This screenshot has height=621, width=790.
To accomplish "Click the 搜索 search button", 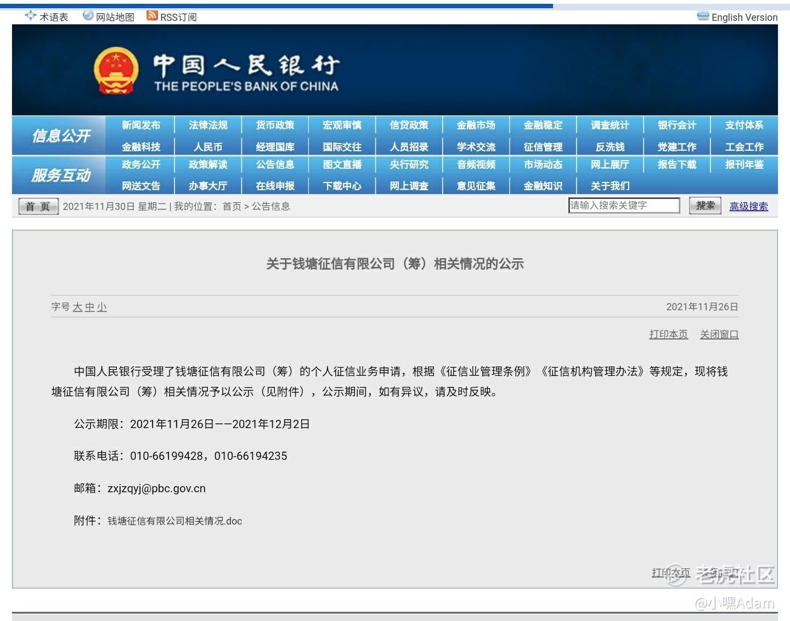I will click(705, 206).
